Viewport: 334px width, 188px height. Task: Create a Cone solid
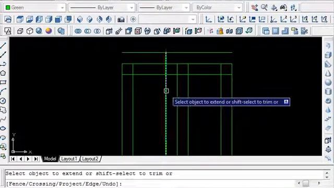(328, 73)
